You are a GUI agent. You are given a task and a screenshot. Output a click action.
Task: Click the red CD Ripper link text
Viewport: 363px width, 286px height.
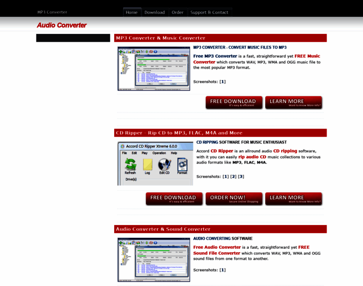click(222, 151)
